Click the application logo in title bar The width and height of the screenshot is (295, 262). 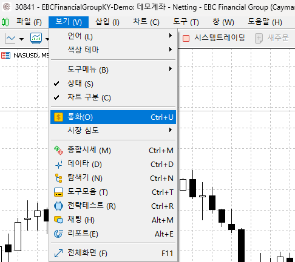pos(7,7)
